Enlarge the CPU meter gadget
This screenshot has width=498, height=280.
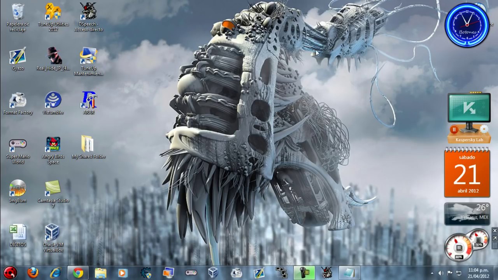point(494,238)
